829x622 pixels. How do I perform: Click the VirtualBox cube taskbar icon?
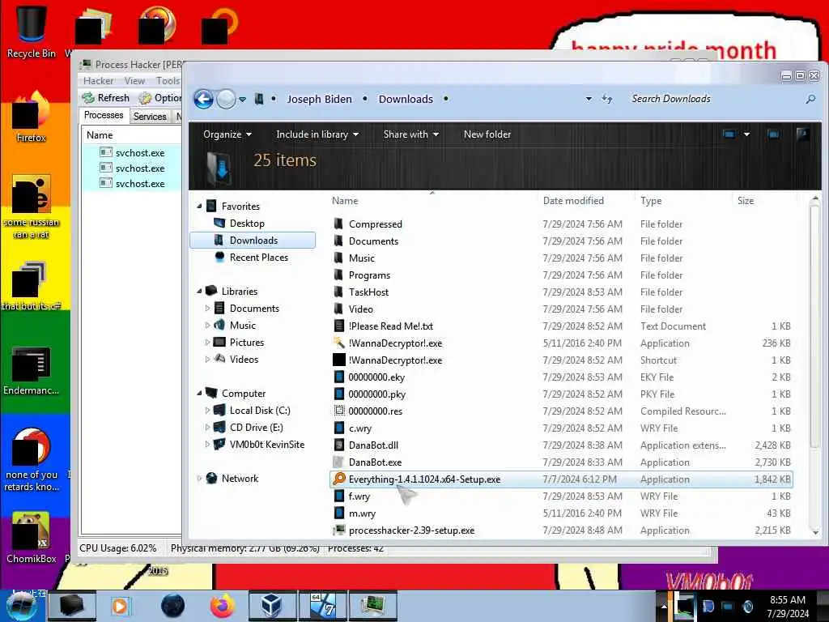coord(270,606)
